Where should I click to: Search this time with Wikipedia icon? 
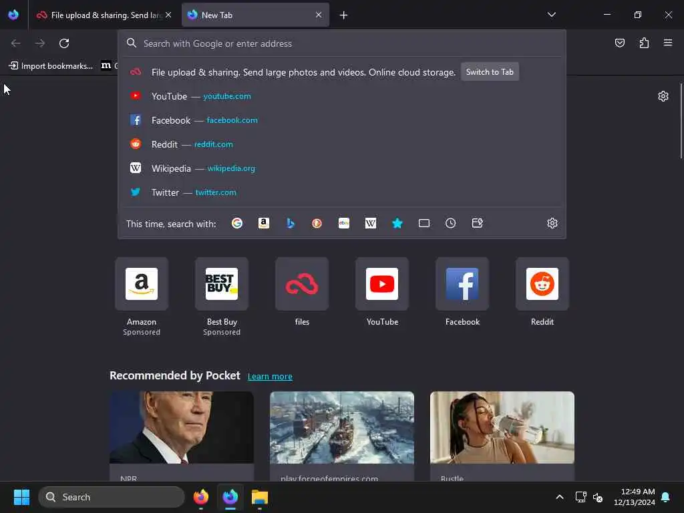pos(370,223)
